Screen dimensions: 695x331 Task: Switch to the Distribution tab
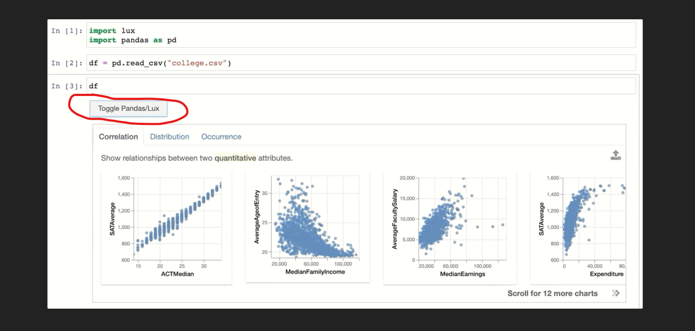(x=170, y=137)
